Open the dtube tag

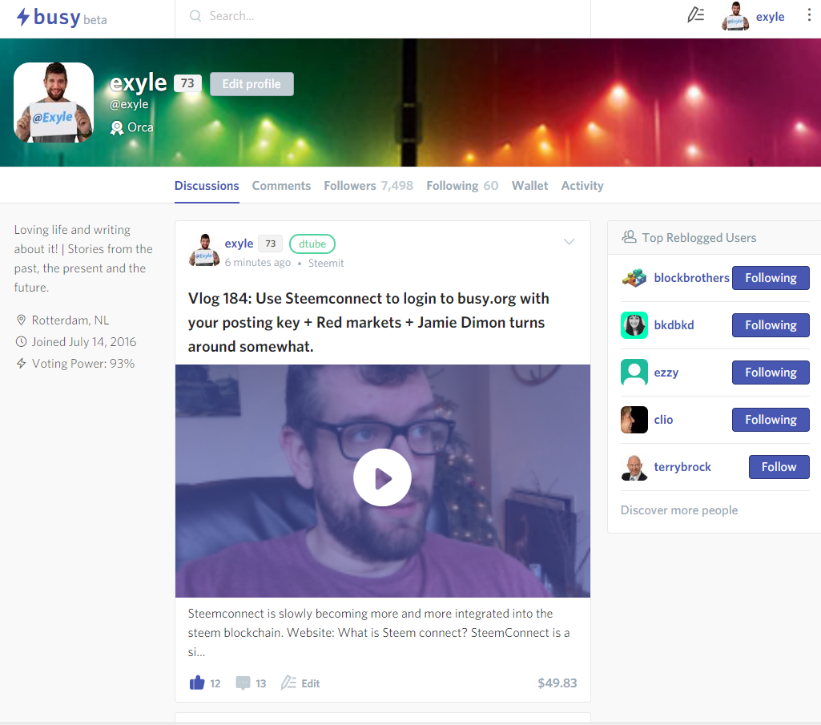(x=312, y=244)
